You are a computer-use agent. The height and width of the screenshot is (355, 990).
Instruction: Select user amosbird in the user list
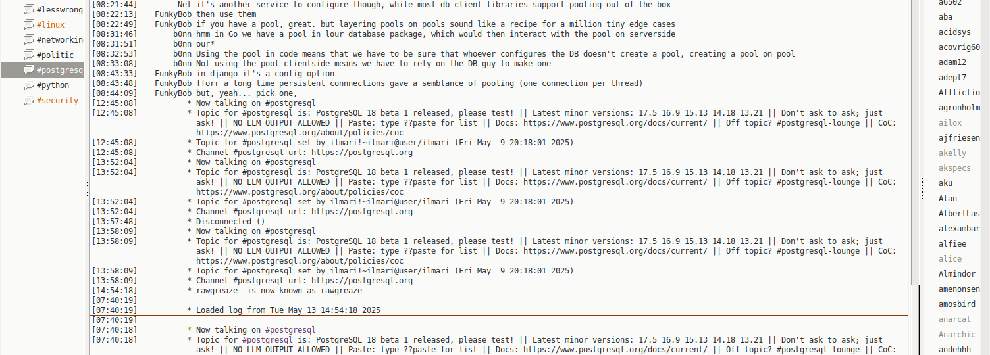(x=958, y=304)
